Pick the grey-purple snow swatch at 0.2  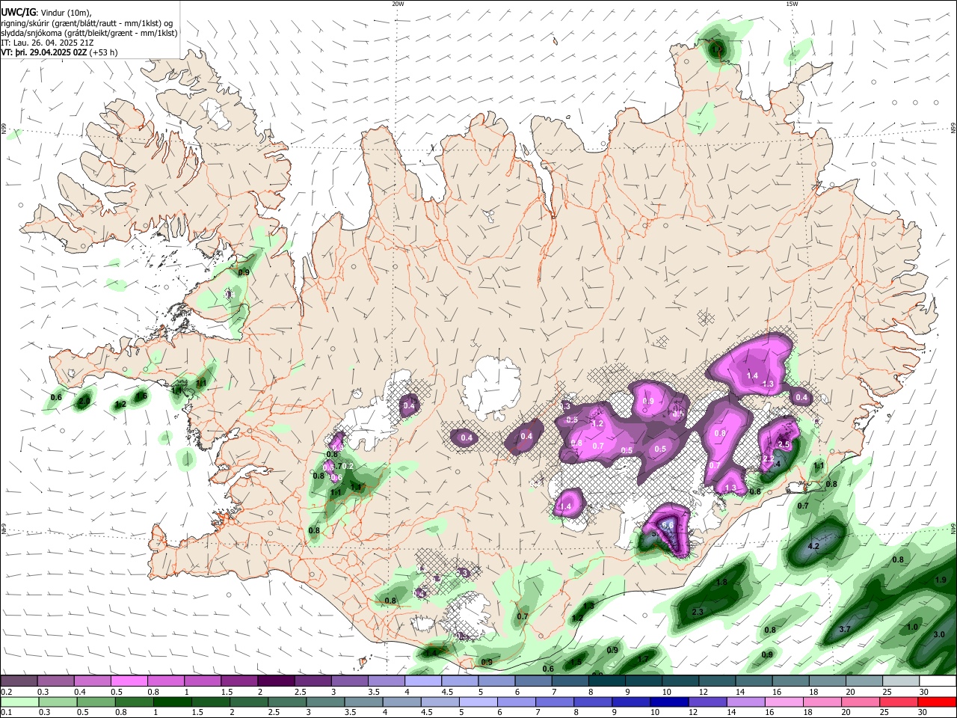(19, 681)
